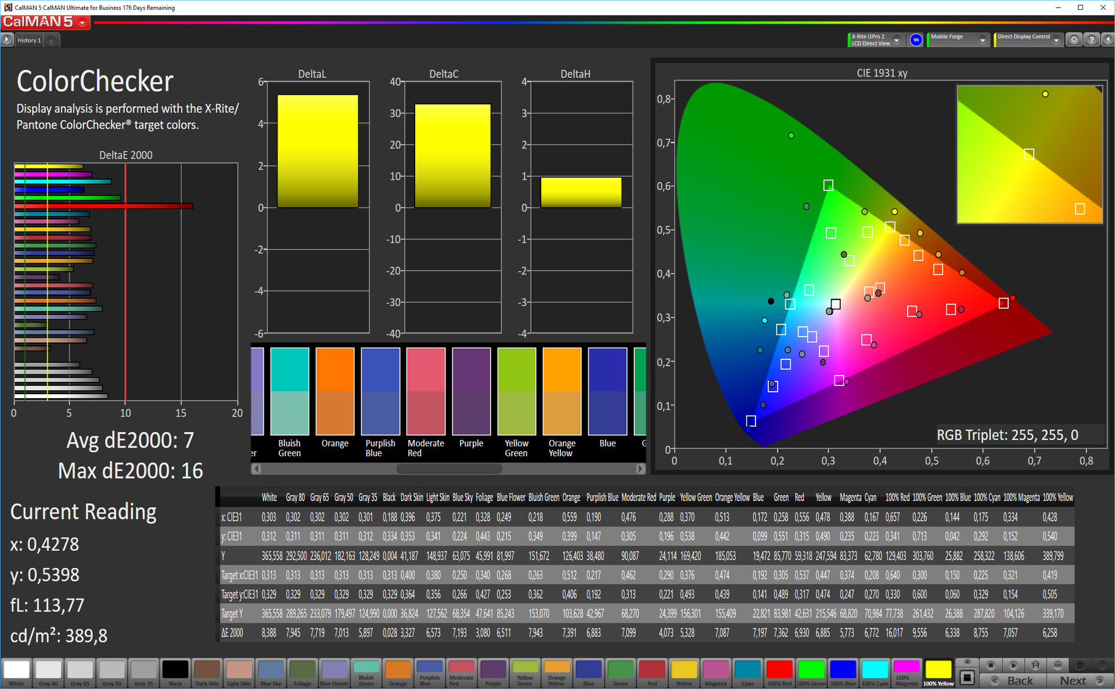The height and width of the screenshot is (689, 1115).
Task: Click the play arrow left of History tab
Action: (7, 40)
